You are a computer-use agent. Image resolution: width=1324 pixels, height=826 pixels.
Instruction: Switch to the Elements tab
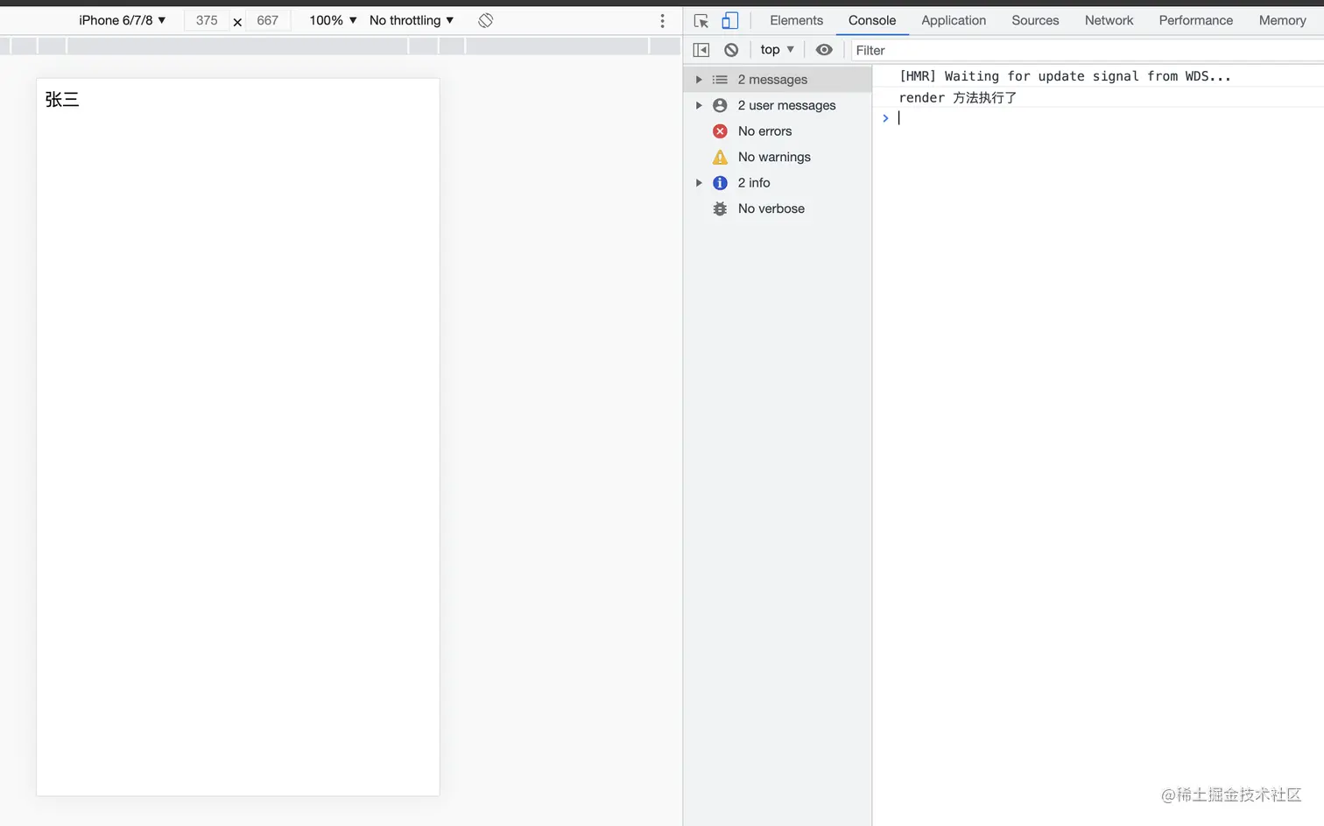pyautogui.click(x=796, y=20)
